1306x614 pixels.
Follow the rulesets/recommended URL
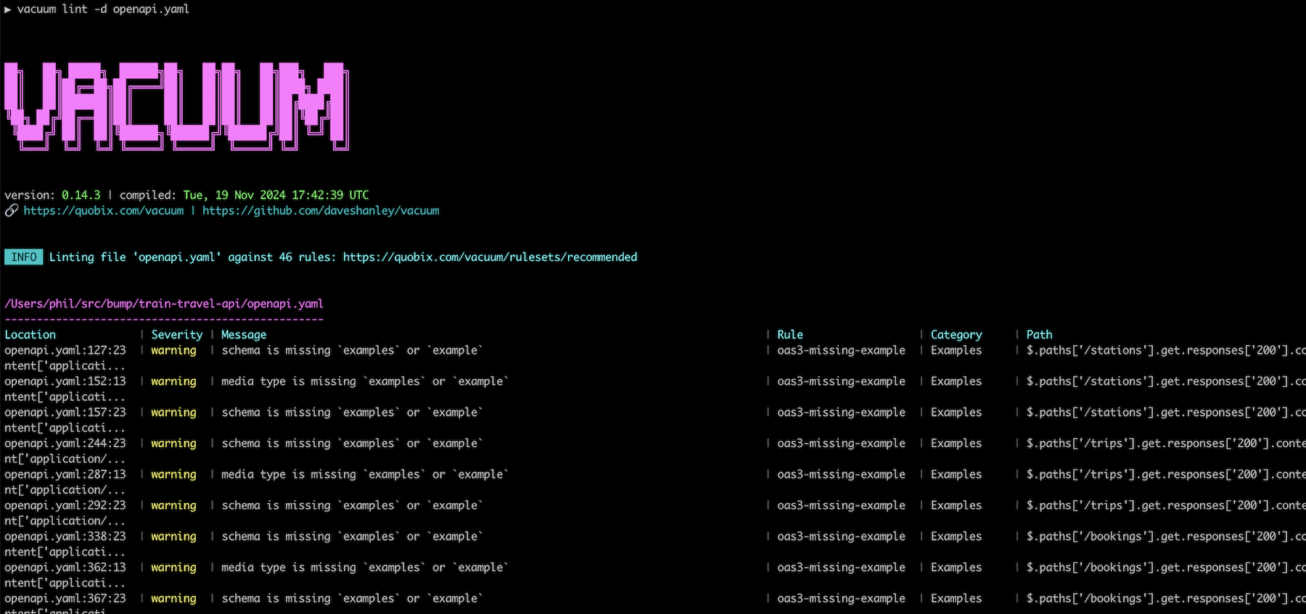pyautogui.click(x=490, y=257)
